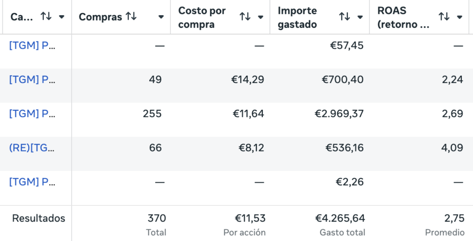The width and height of the screenshot is (473, 241).
Task: Click sort arrows next to Compras
Action: pyautogui.click(x=131, y=17)
